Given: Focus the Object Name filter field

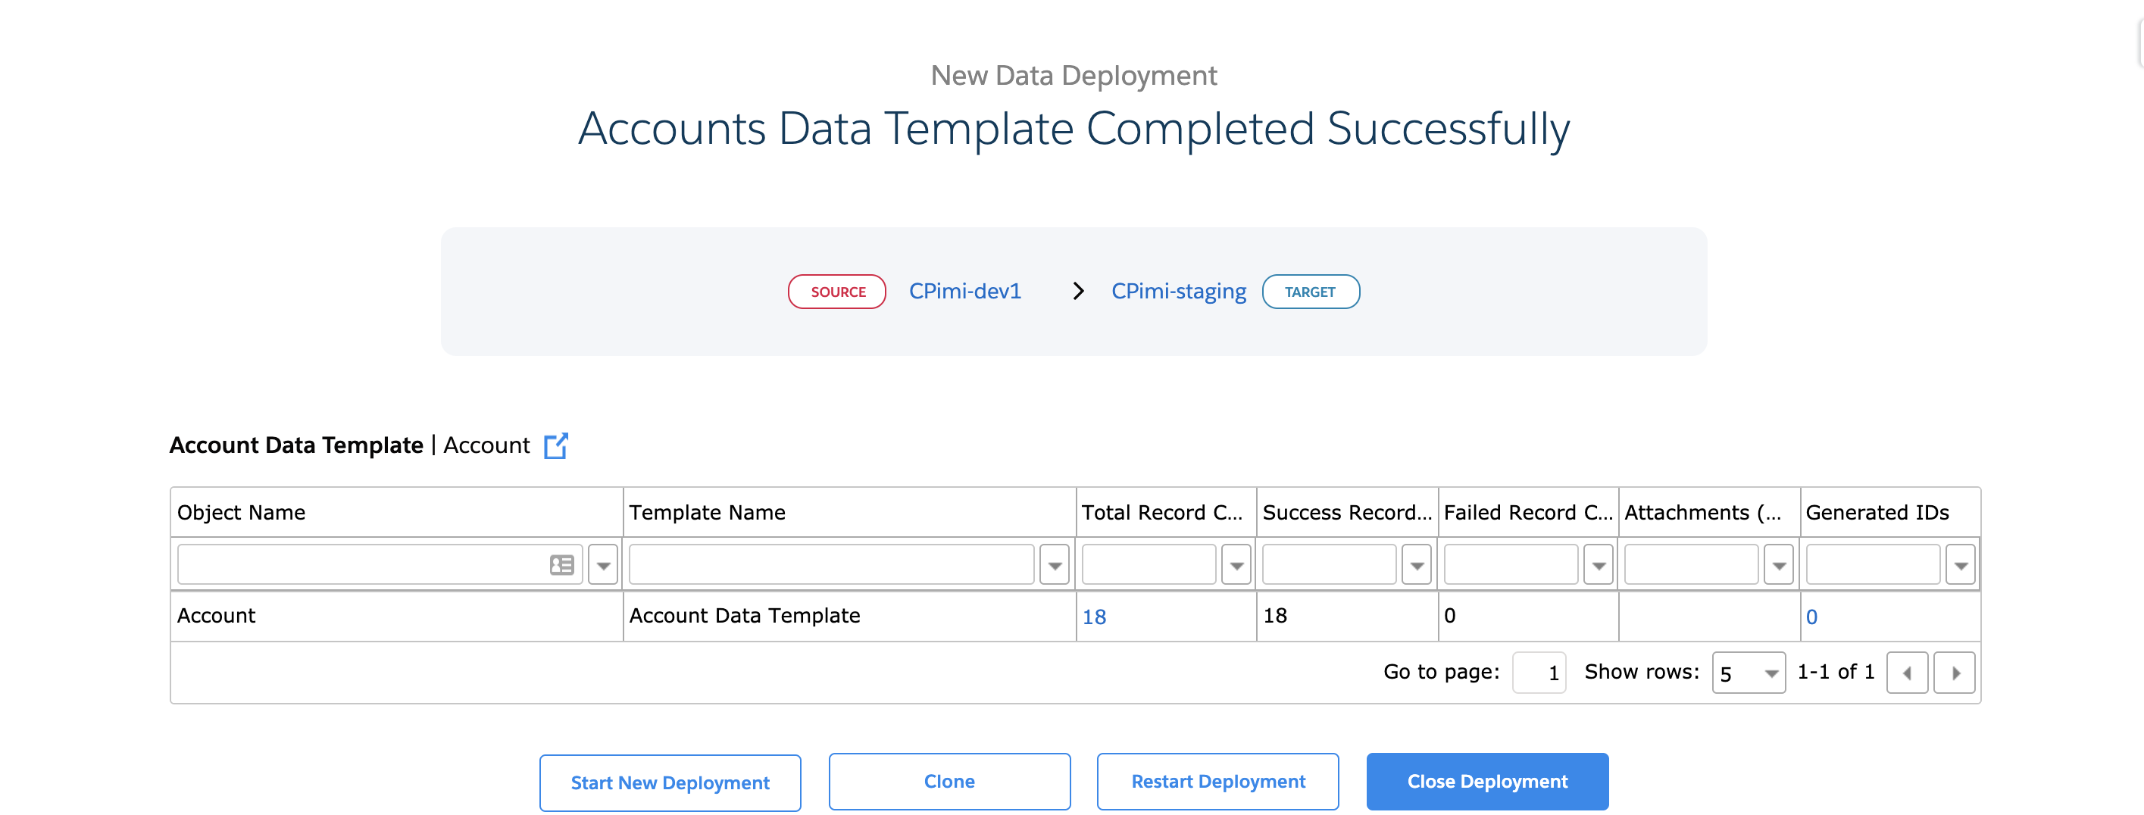Looking at the screenshot, I should (380, 565).
